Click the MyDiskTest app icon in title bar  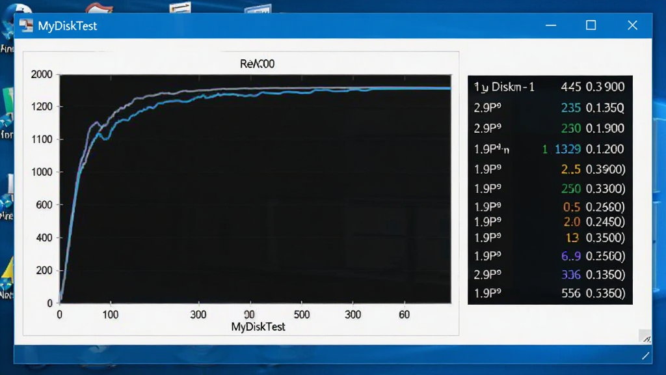26,25
